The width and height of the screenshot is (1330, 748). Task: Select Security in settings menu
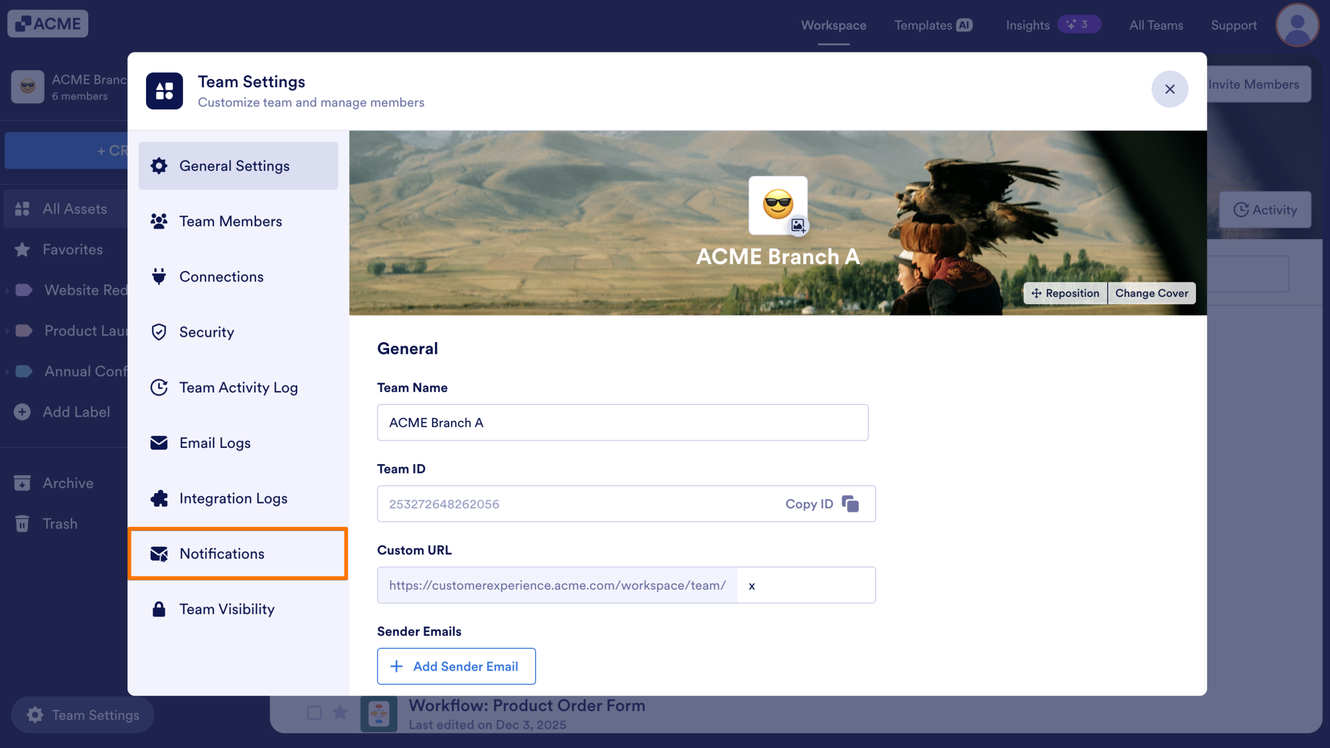(x=238, y=332)
